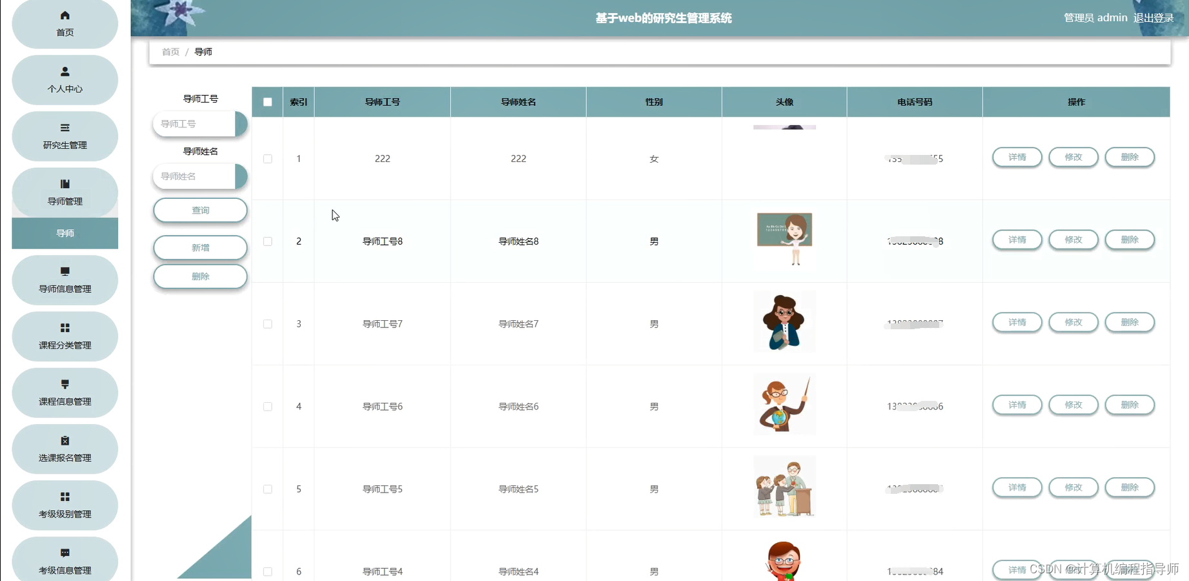Toggle the select-all checkbox in table header
Screen dimensions: 1189x581
point(268,102)
